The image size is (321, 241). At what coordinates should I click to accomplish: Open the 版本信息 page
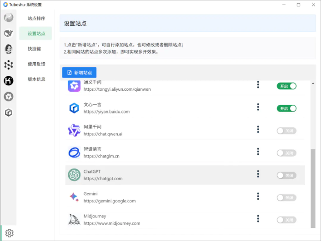36,79
